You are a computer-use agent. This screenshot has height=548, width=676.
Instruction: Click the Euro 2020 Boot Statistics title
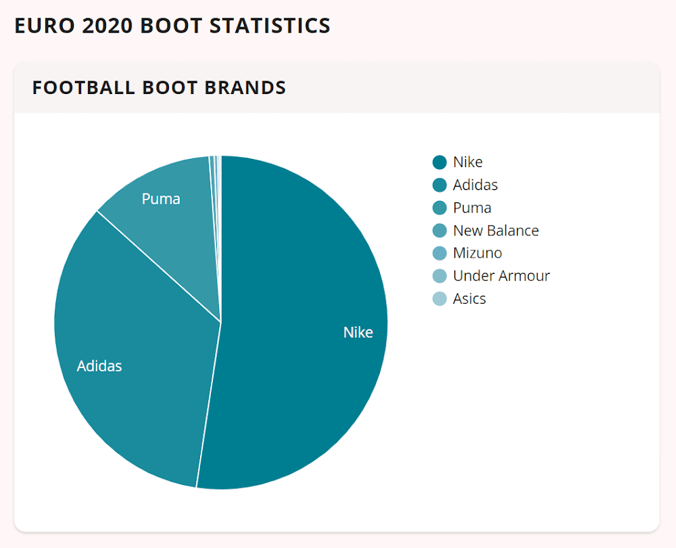172,26
